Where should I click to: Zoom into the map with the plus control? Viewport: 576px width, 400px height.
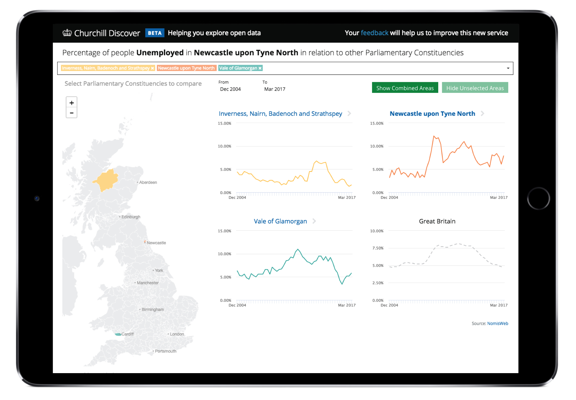click(72, 102)
